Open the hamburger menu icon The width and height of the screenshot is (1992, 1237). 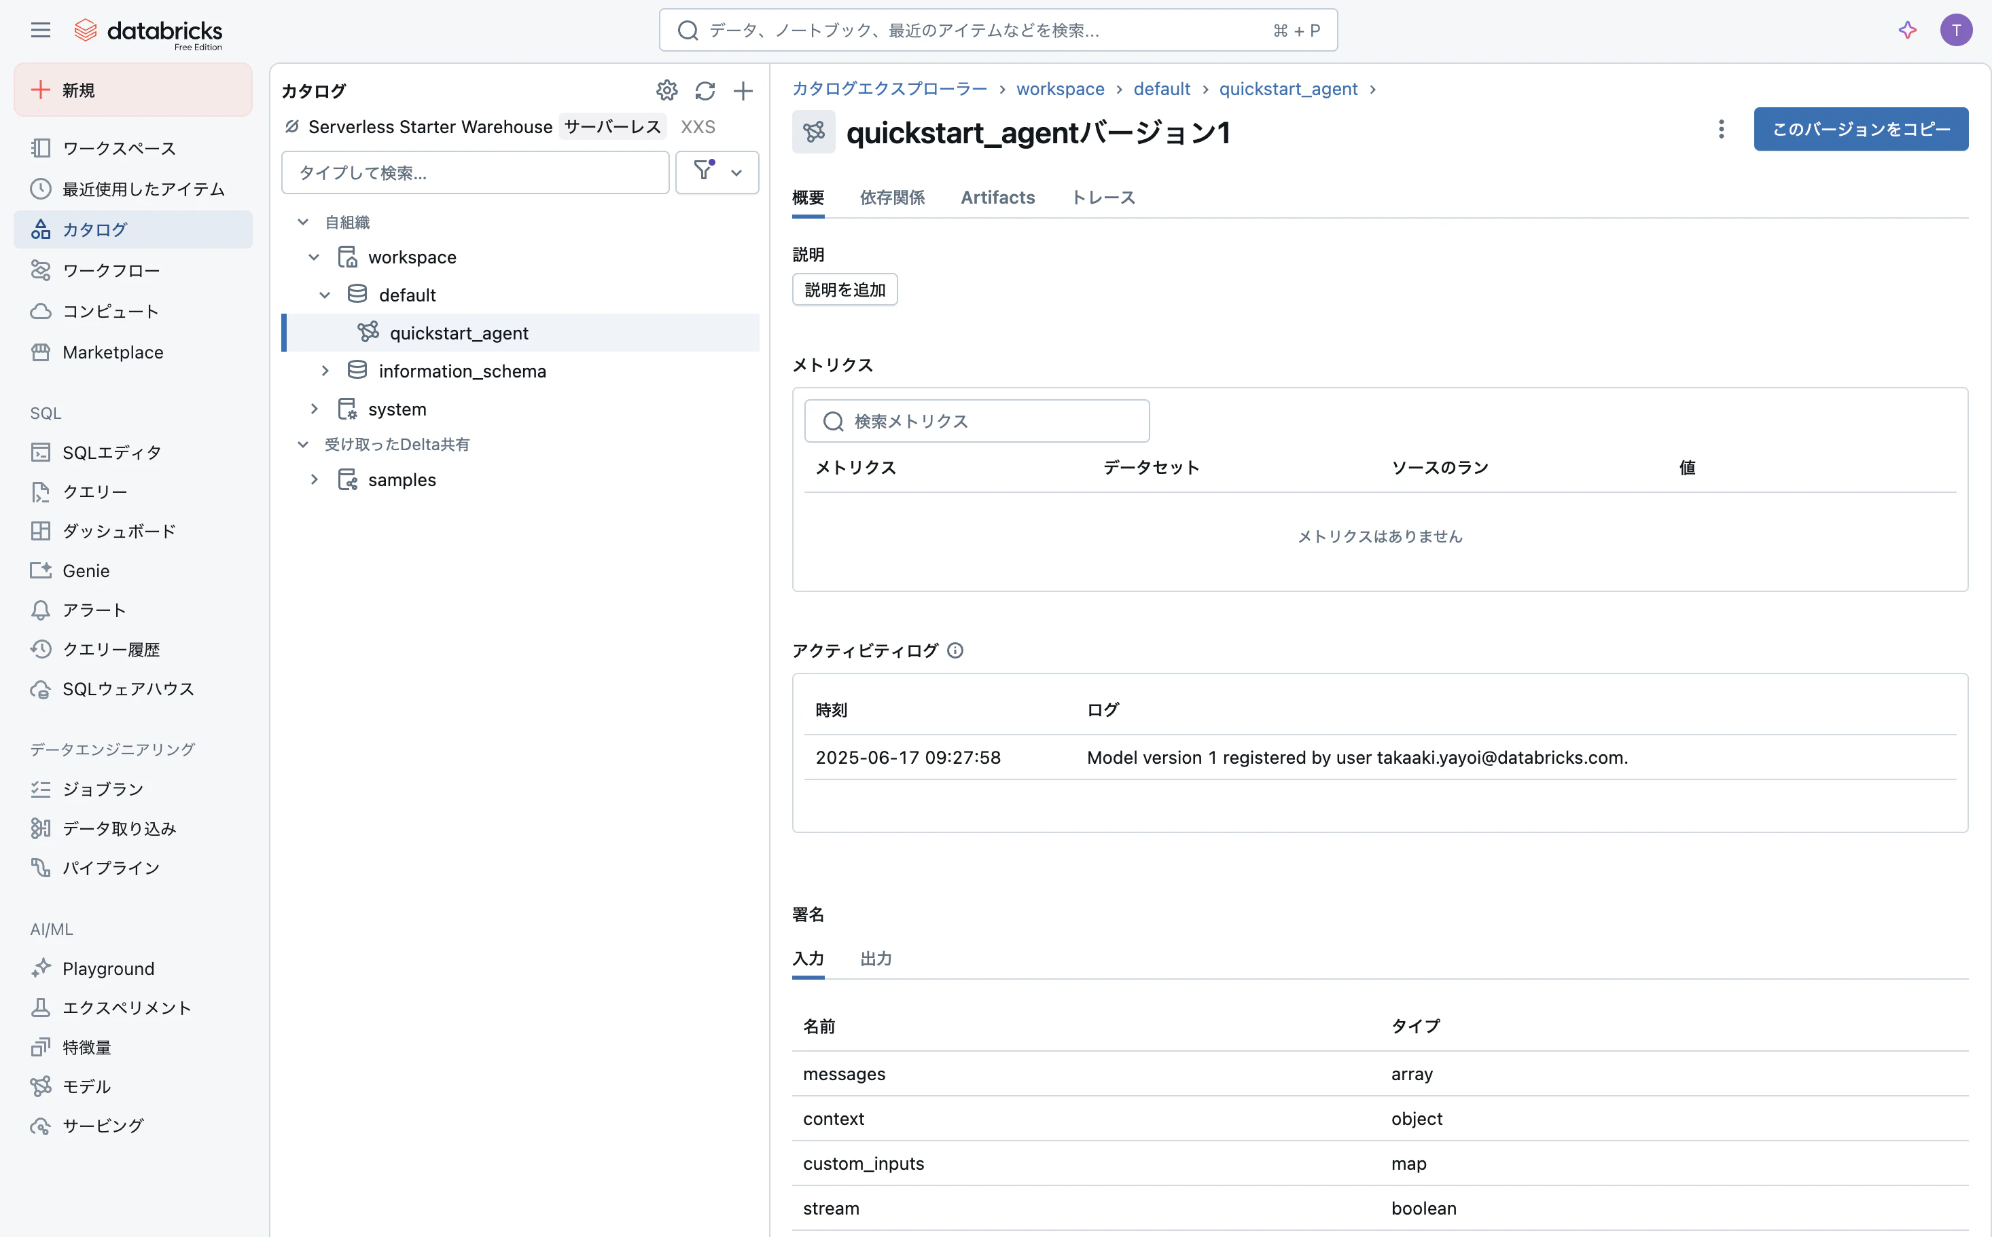(40, 31)
